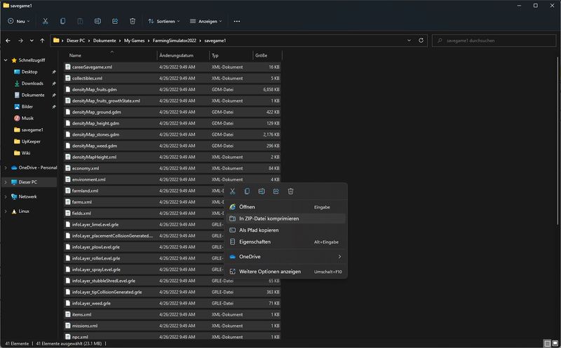Viewport: 561px width, 348px height.
Task: Select the densityMap_fruits.gdm file
Action: coord(172,90)
